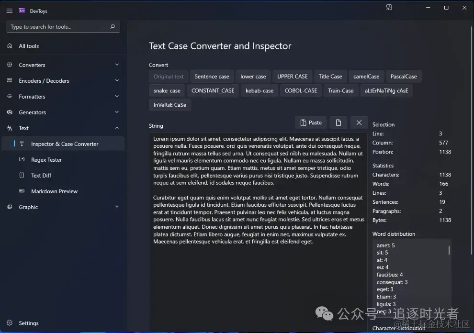Click the Paste button
Viewport: 474px width, 333px height.
311,122
